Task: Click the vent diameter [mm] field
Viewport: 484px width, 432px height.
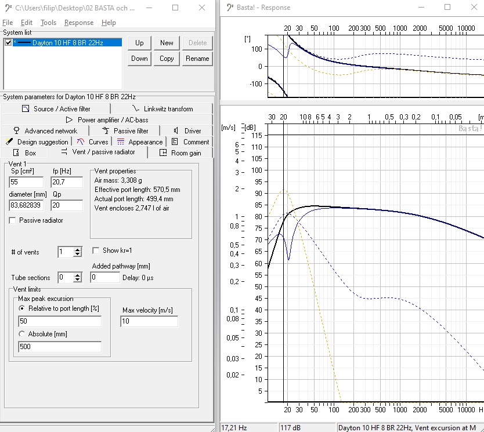Action: point(26,205)
